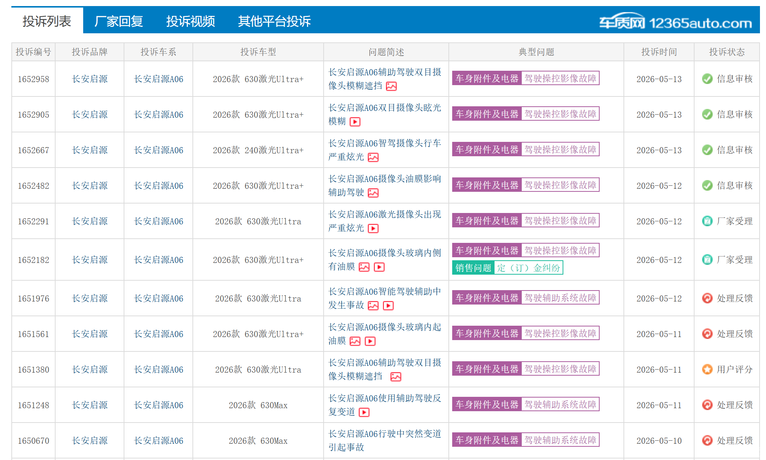Open the 投诉视频 tab
The width and height of the screenshot is (766, 460).
click(191, 21)
